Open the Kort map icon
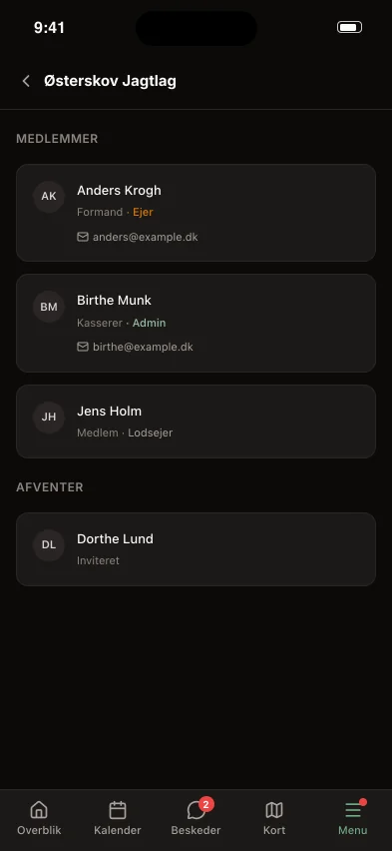392x851 pixels. [274, 810]
